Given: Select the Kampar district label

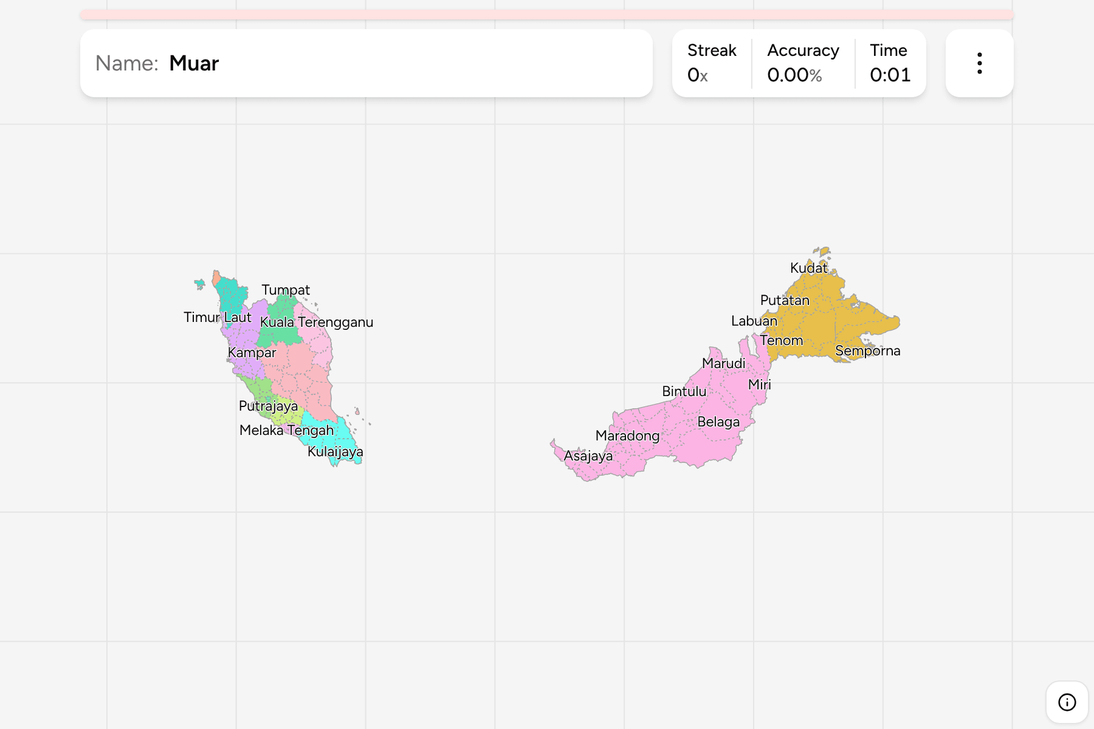Looking at the screenshot, I should click(252, 352).
